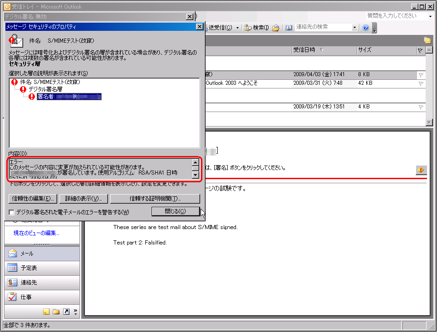437x332 pixels.
Task: Click the yellow invalid signature warning button
Action: click(x=421, y=170)
